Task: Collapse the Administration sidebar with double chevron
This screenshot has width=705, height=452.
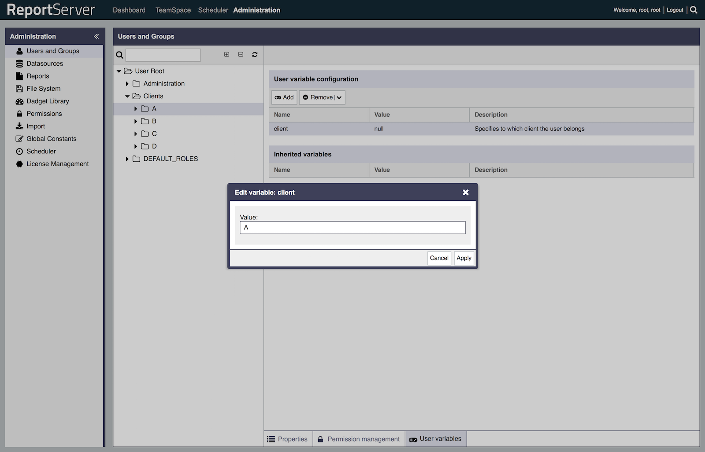Action: pyautogui.click(x=96, y=36)
